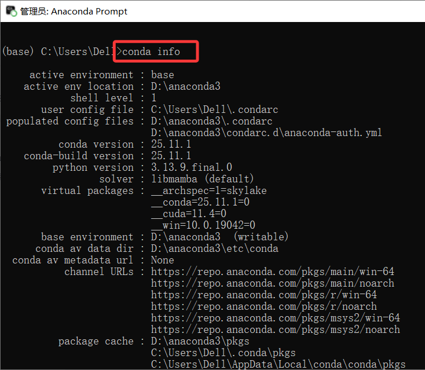The image size is (425, 370).
Task: Click the Anaconda Prompt title bar icon
Action: [12, 12]
